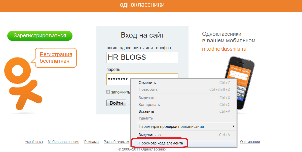Tick the 'запомнить' remember-me checkbox

coord(108,92)
